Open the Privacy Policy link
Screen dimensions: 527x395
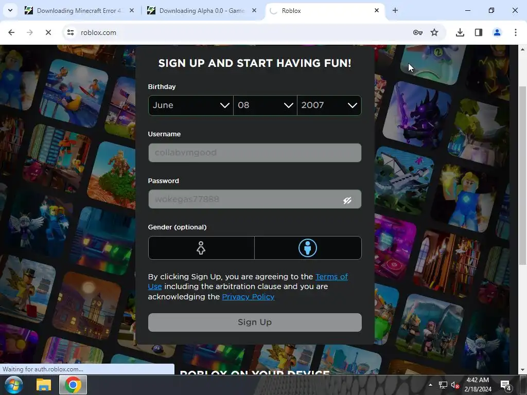click(x=249, y=297)
